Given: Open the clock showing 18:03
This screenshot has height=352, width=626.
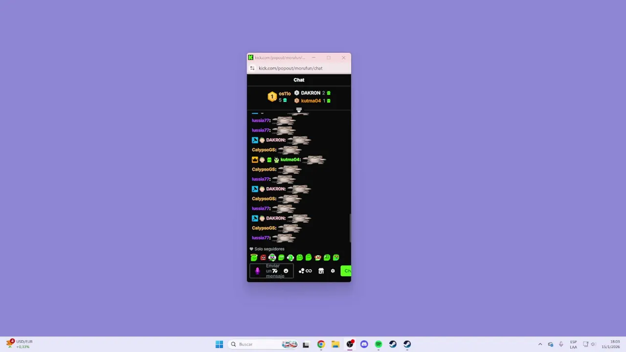Looking at the screenshot, I should click(611, 344).
